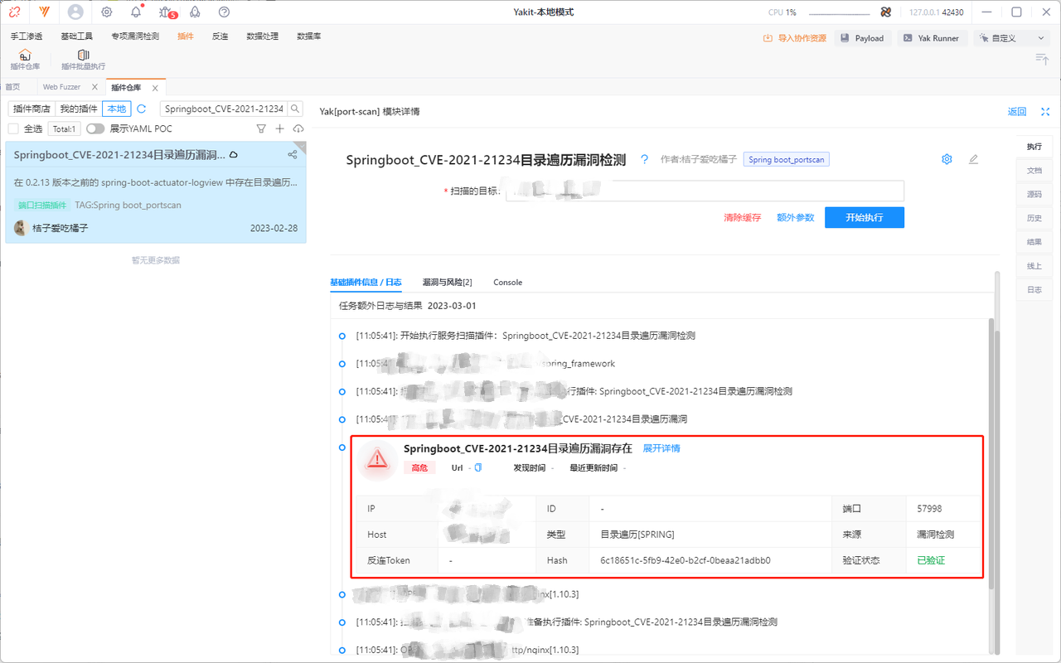Open plugin settings with the blue gear icon
This screenshot has height=663, width=1061.
(947, 159)
